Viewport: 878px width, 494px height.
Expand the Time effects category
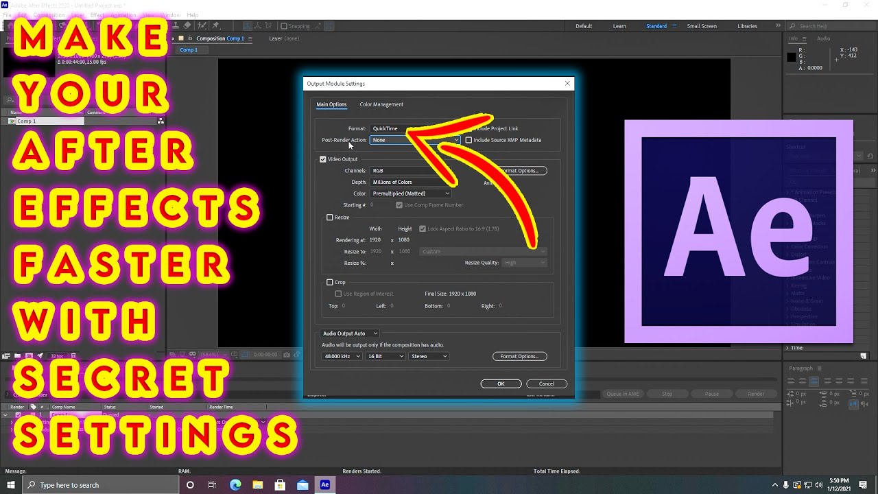(x=787, y=348)
